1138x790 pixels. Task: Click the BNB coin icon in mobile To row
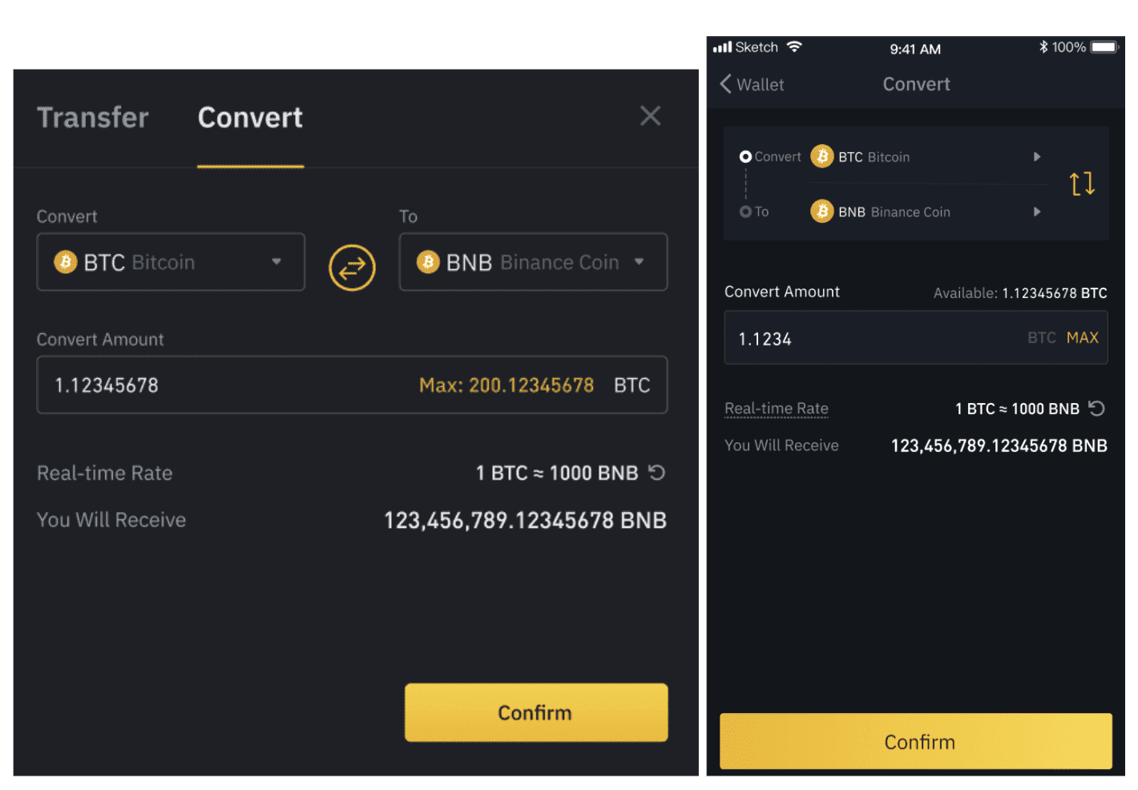[821, 212]
